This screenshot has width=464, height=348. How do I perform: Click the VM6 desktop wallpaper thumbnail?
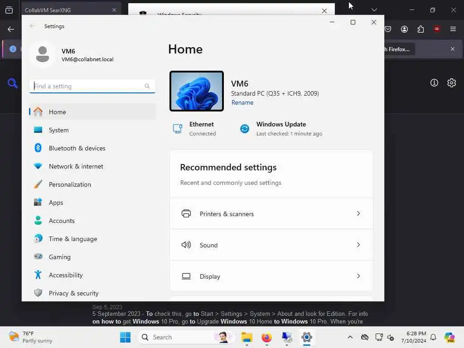point(197,91)
